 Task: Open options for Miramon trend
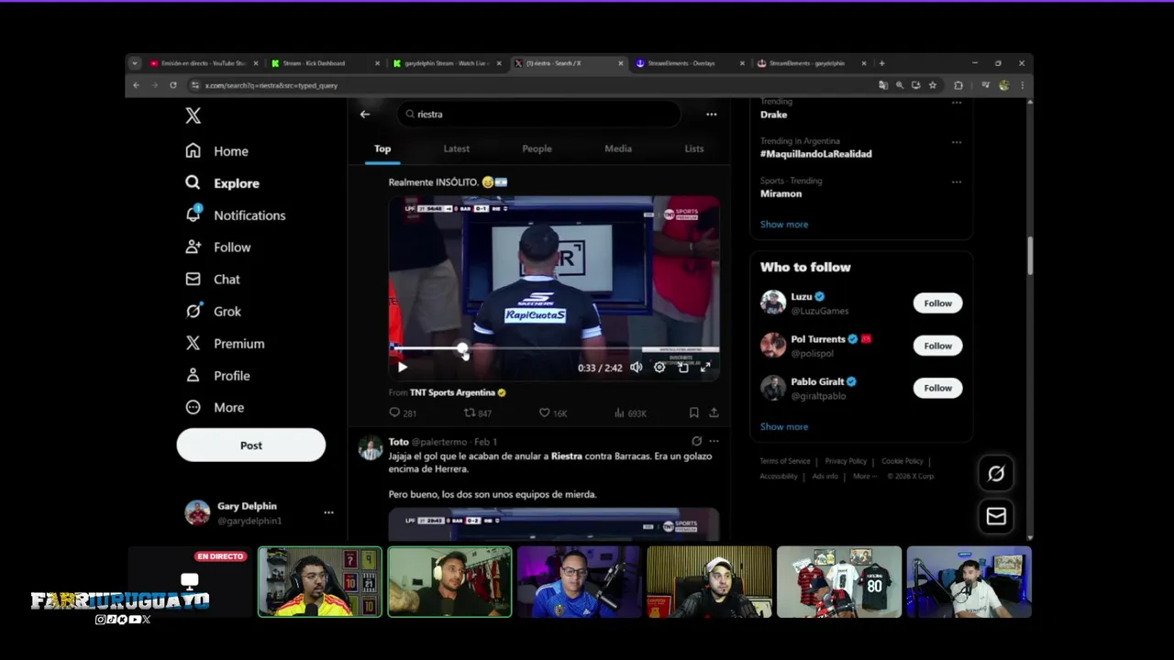click(956, 181)
